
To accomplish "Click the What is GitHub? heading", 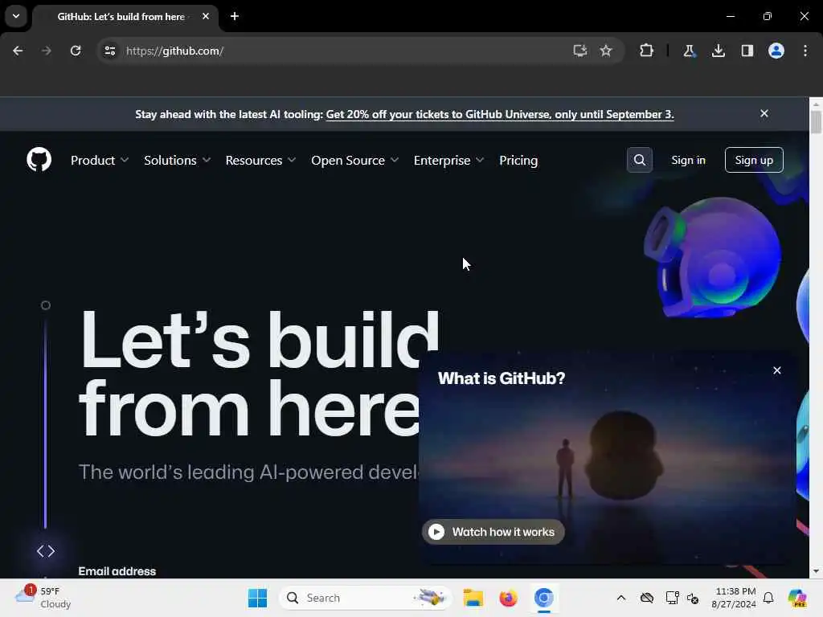I will pos(502,378).
